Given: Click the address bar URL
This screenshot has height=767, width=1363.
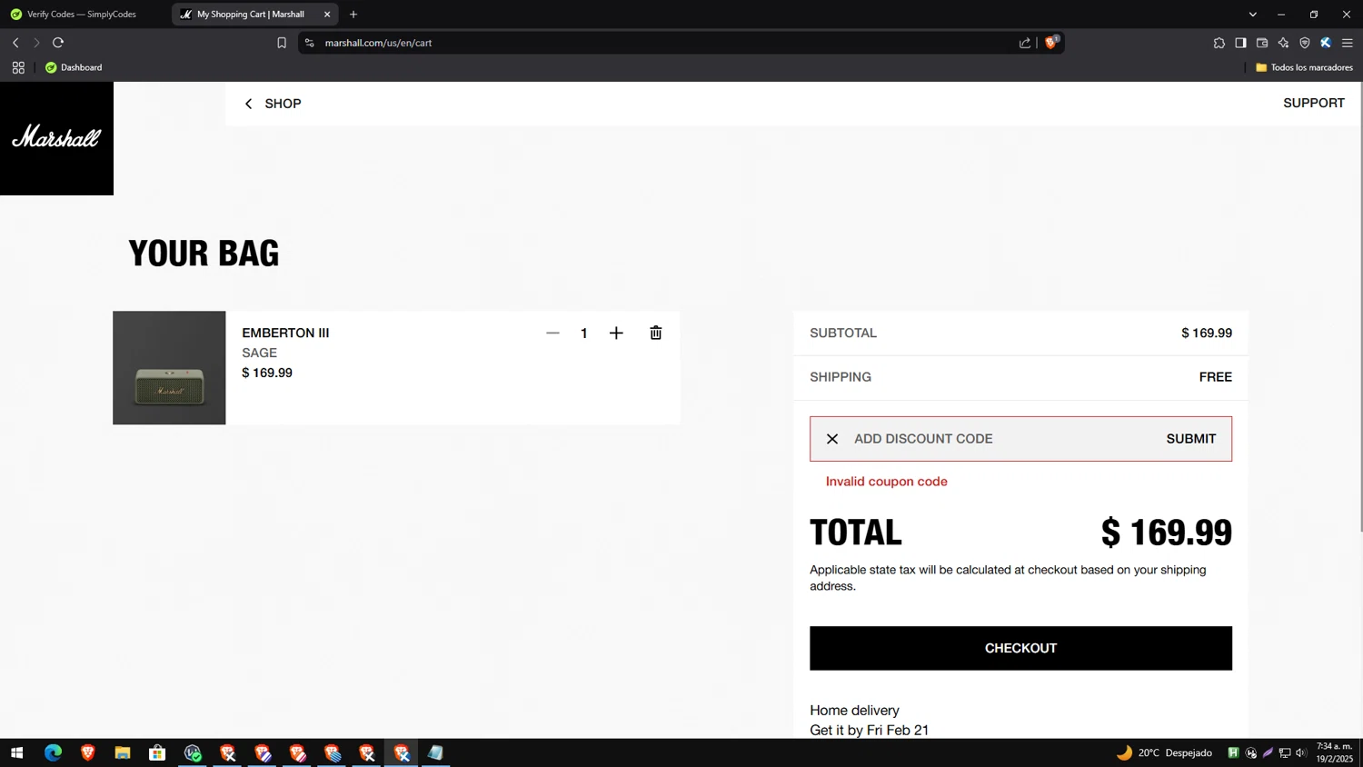Looking at the screenshot, I should [378, 43].
